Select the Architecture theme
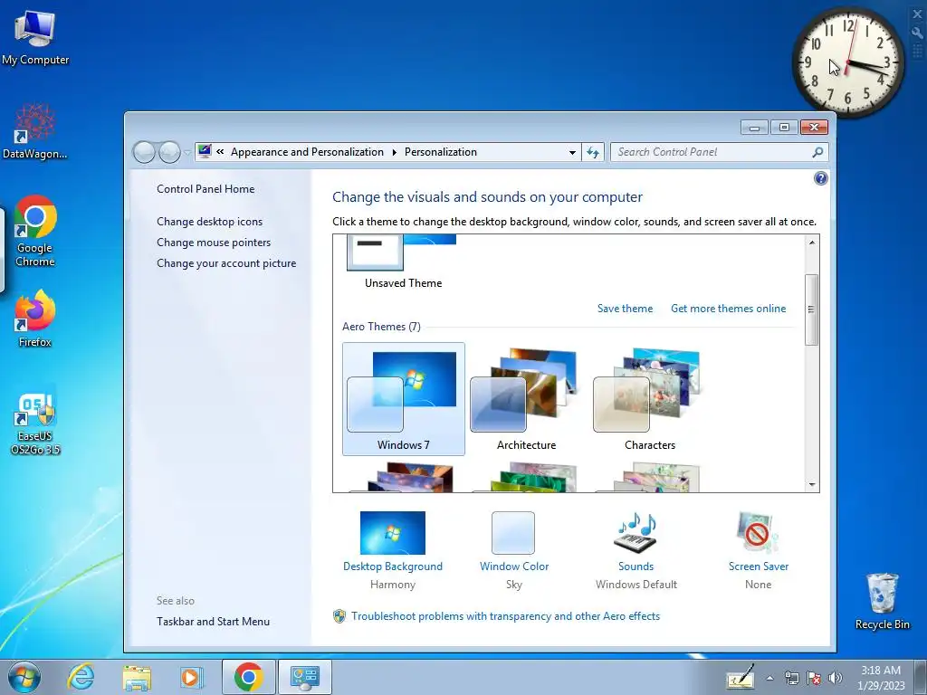The width and height of the screenshot is (927, 695). coord(526,399)
